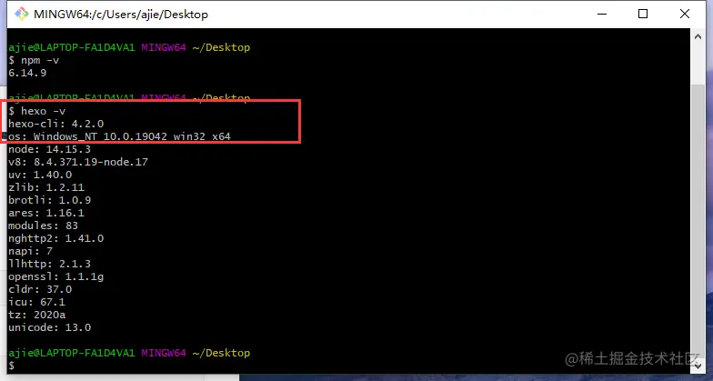
Task: Click the 'nghttp2: 1.41.0' line
Action: 56,238
